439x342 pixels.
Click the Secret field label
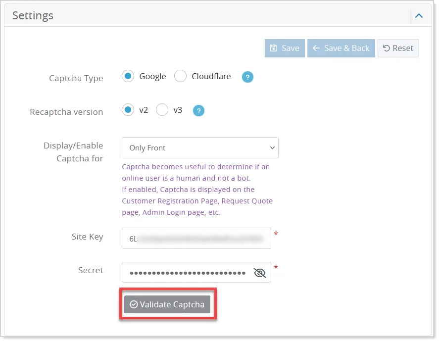coord(91,270)
